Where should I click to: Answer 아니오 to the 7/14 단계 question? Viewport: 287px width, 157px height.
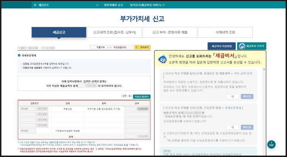[x=247, y=127]
